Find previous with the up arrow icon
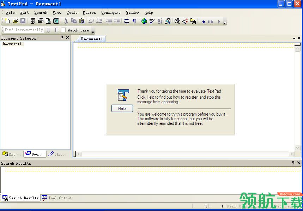The width and height of the screenshot is (303, 211). 56,30
